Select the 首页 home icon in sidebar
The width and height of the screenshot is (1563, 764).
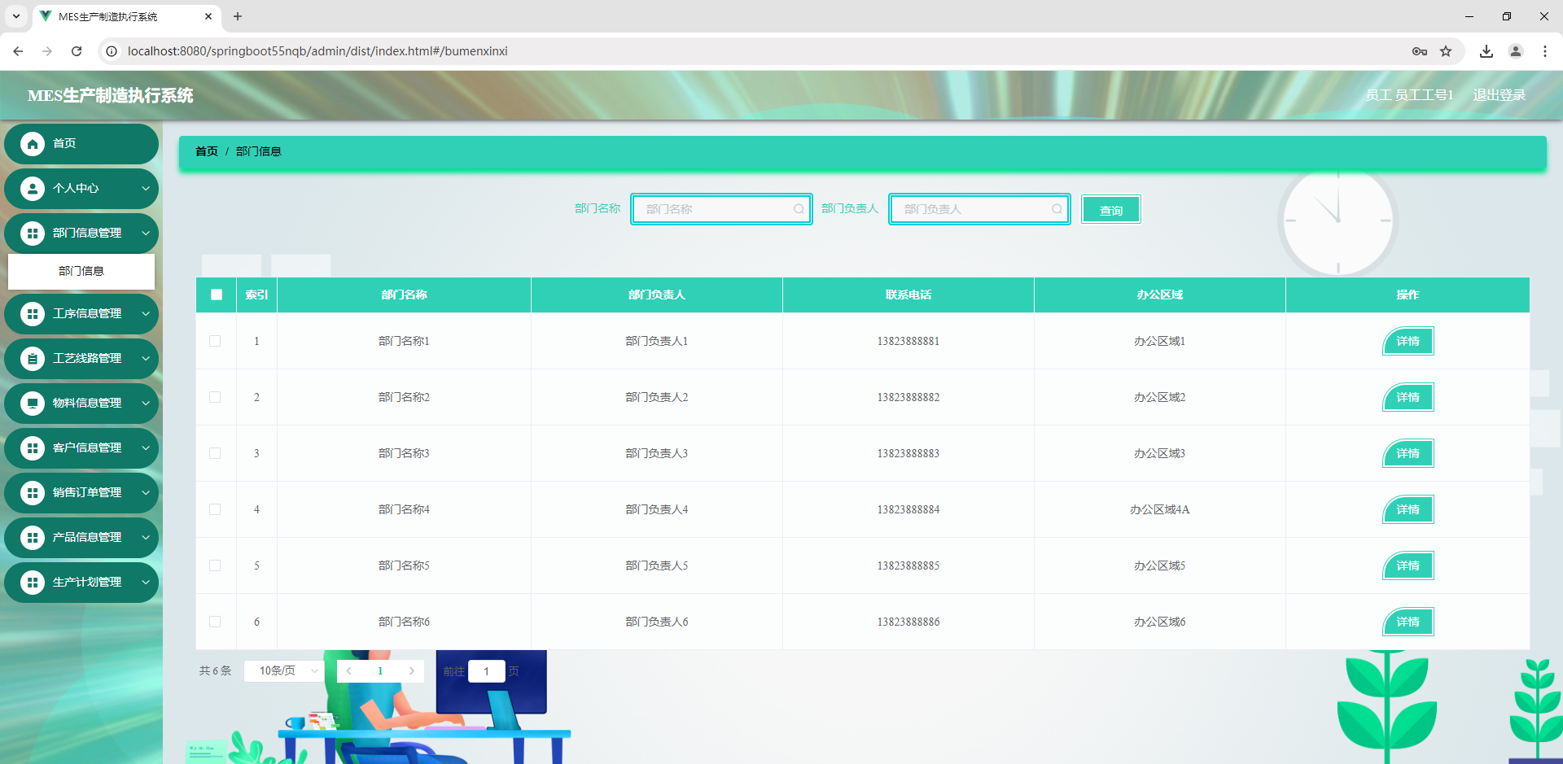pos(33,144)
